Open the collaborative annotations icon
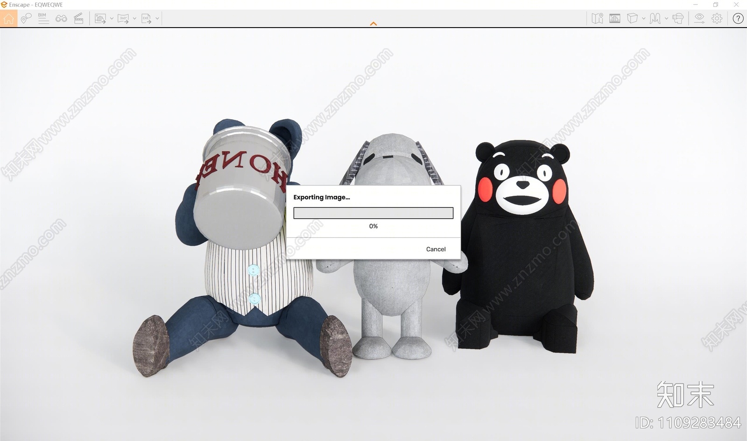This screenshot has height=441, width=747. pyautogui.click(x=26, y=19)
